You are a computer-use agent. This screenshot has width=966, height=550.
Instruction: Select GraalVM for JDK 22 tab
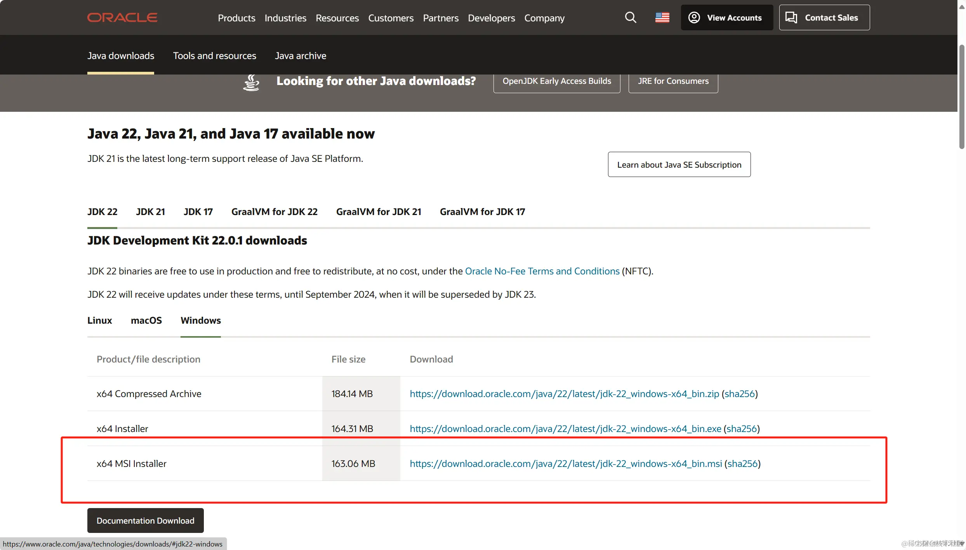click(275, 212)
